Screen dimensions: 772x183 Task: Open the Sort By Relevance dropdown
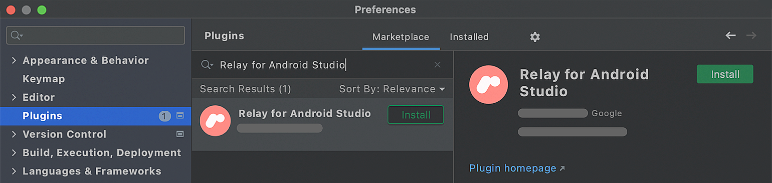392,89
